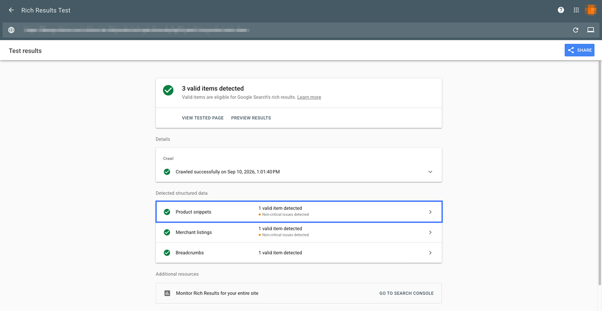
Task: Select the Merchant listings label
Action: point(194,232)
